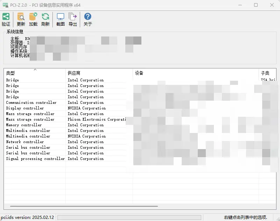The image size is (280, 221).
Task: Click the 导出 export icon
Action: click(x=72, y=16)
